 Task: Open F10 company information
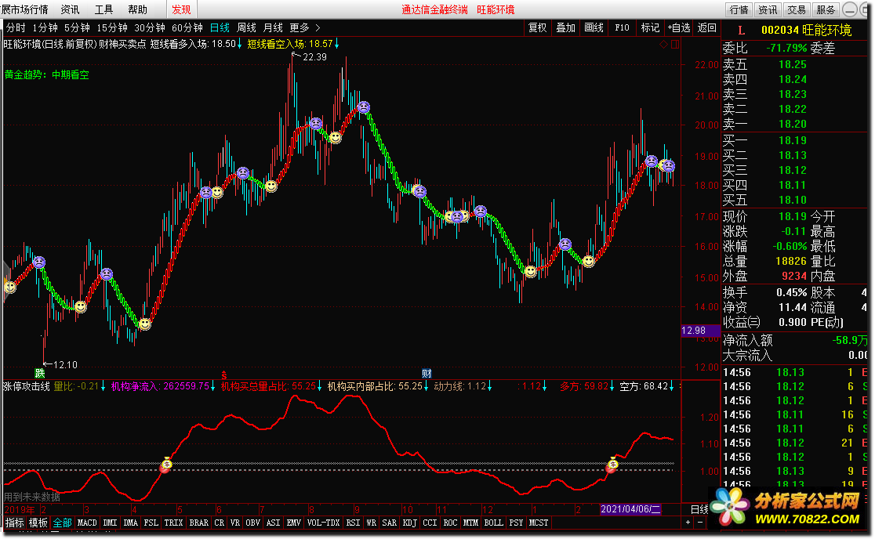click(622, 27)
